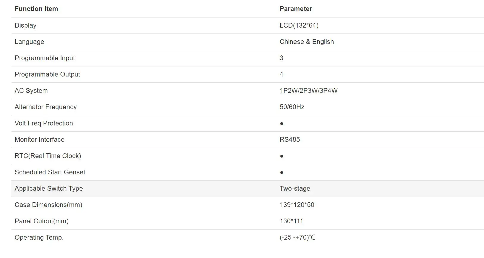
Task: Click the Two-stage switch type value
Action: tap(295, 189)
